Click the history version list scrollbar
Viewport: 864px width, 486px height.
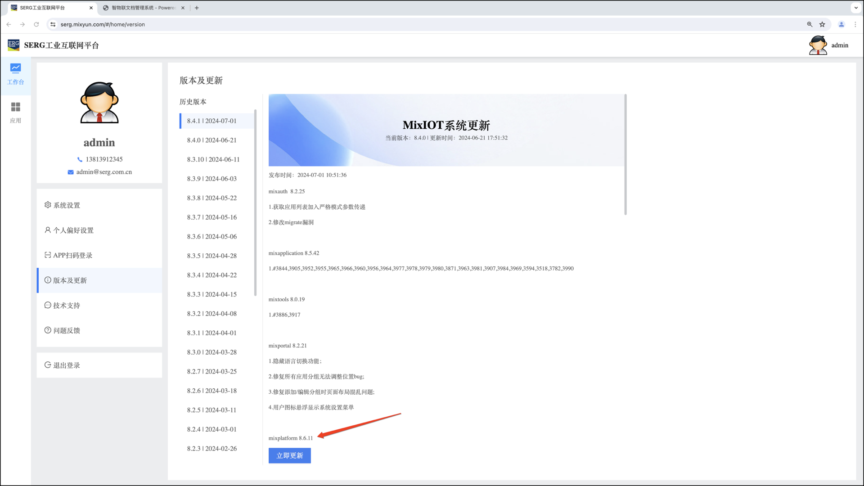click(x=255, y=202)
